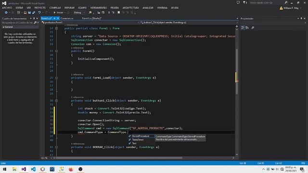This screenshot has width=308, height=173.
Task: Open the PROYECTO menu
Action: 40,8
